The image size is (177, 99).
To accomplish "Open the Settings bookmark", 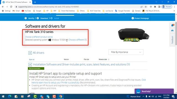I will (x=6, y=11).
